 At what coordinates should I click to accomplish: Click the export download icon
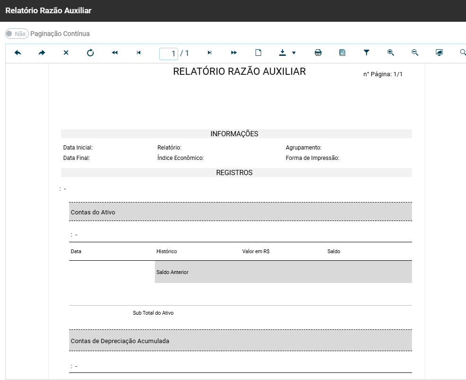(283, 53)
